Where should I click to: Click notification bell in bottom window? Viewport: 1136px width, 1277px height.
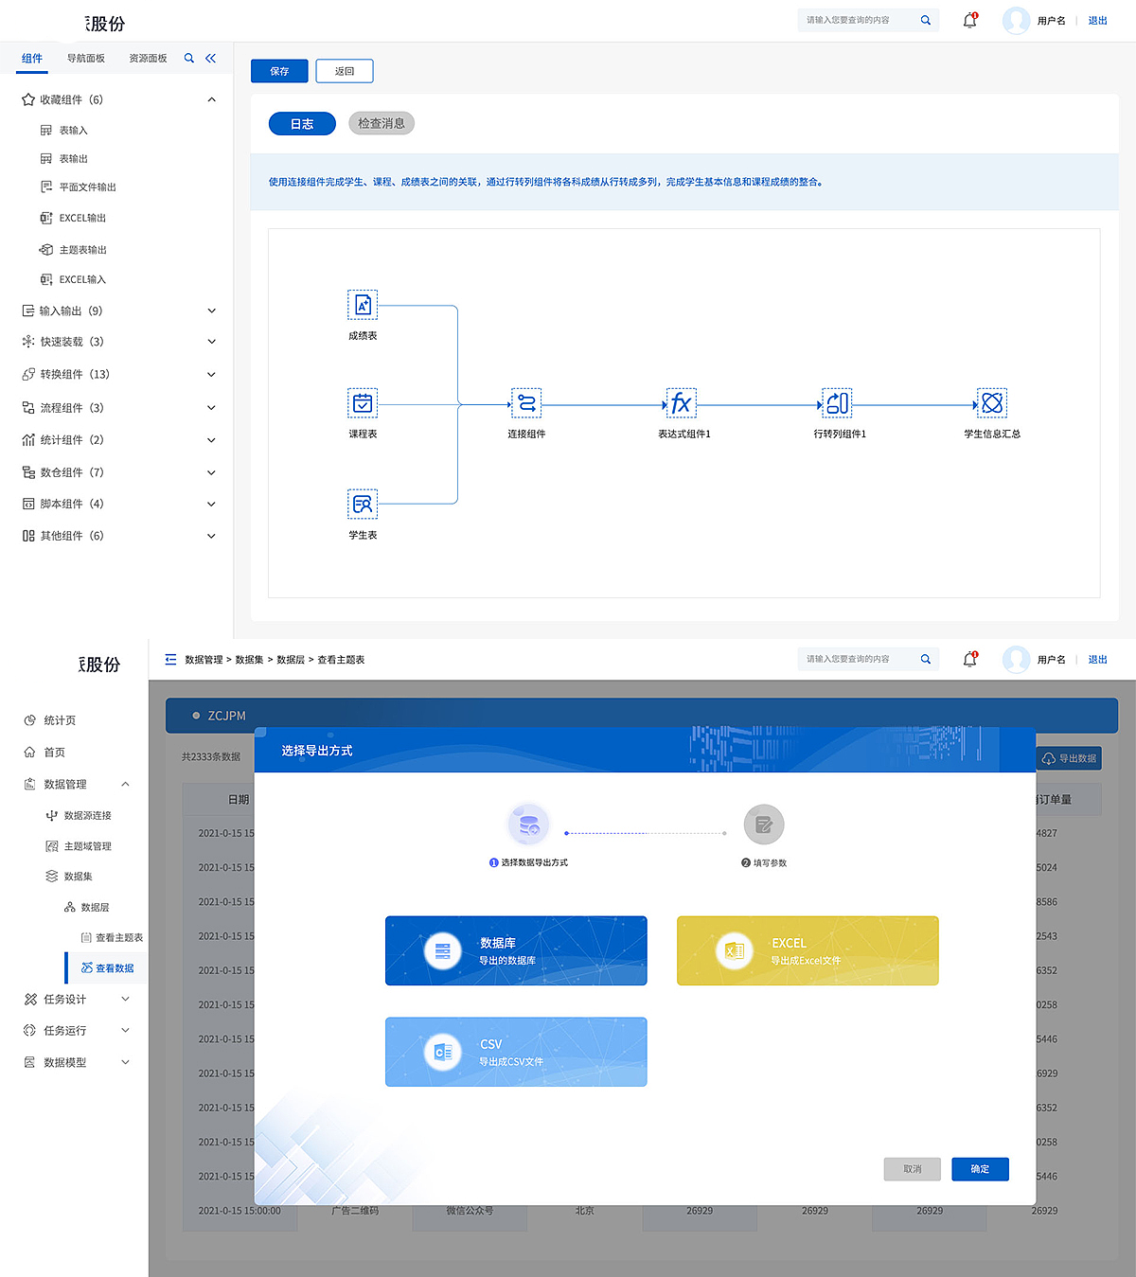tap(969, 659)
